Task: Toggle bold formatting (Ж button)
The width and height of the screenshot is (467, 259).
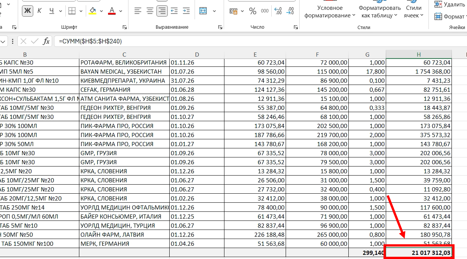Action: pos(28,11)
